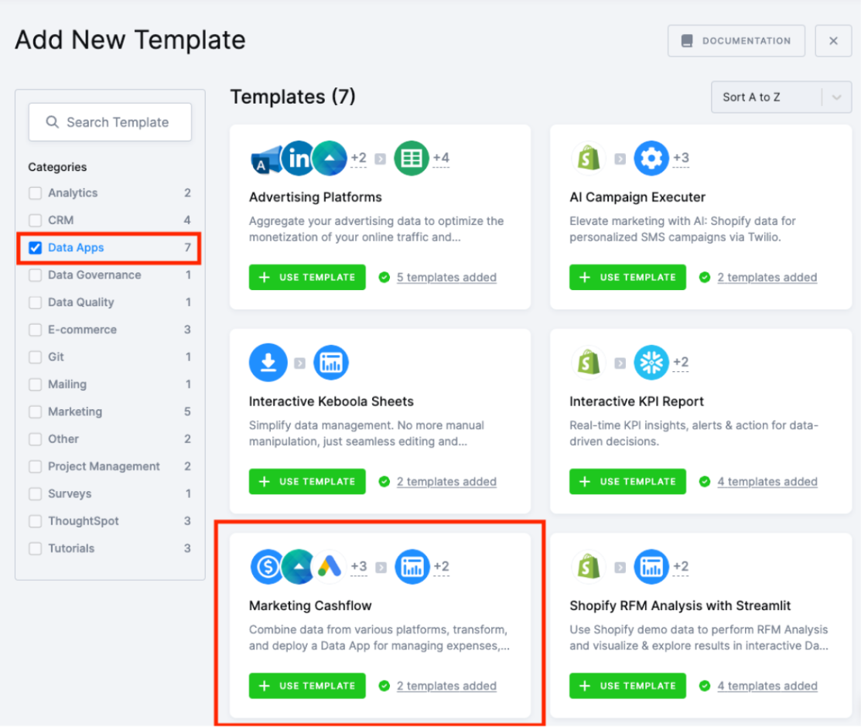Check the E-commerce category checkbox
The height and width of the screenshot is (727, 861).
pos(35,329)
